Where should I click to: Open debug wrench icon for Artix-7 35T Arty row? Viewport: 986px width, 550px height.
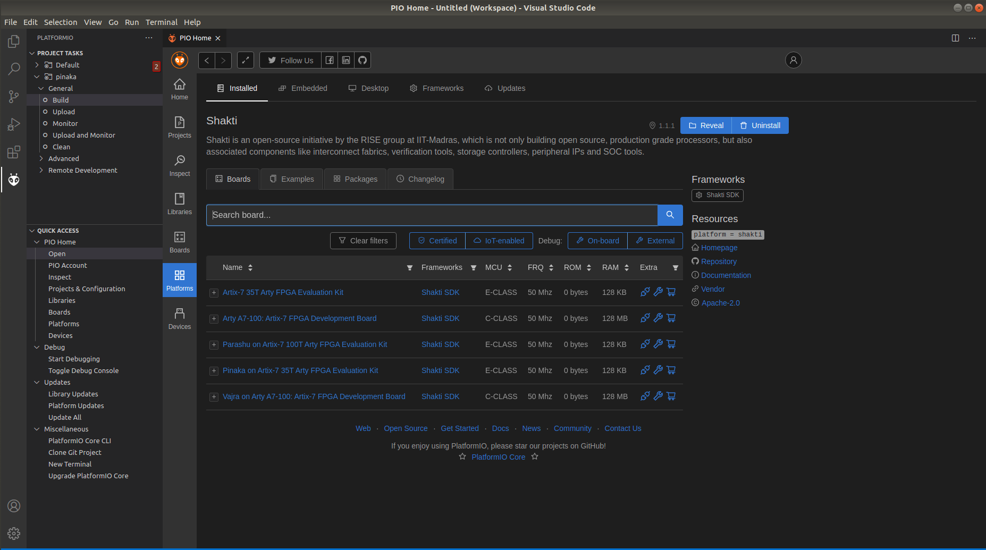point(658,292)
